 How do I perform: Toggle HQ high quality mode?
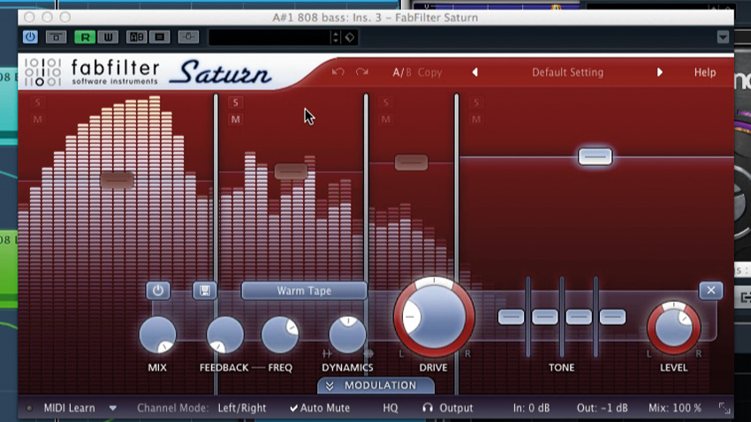click(391, 408)
